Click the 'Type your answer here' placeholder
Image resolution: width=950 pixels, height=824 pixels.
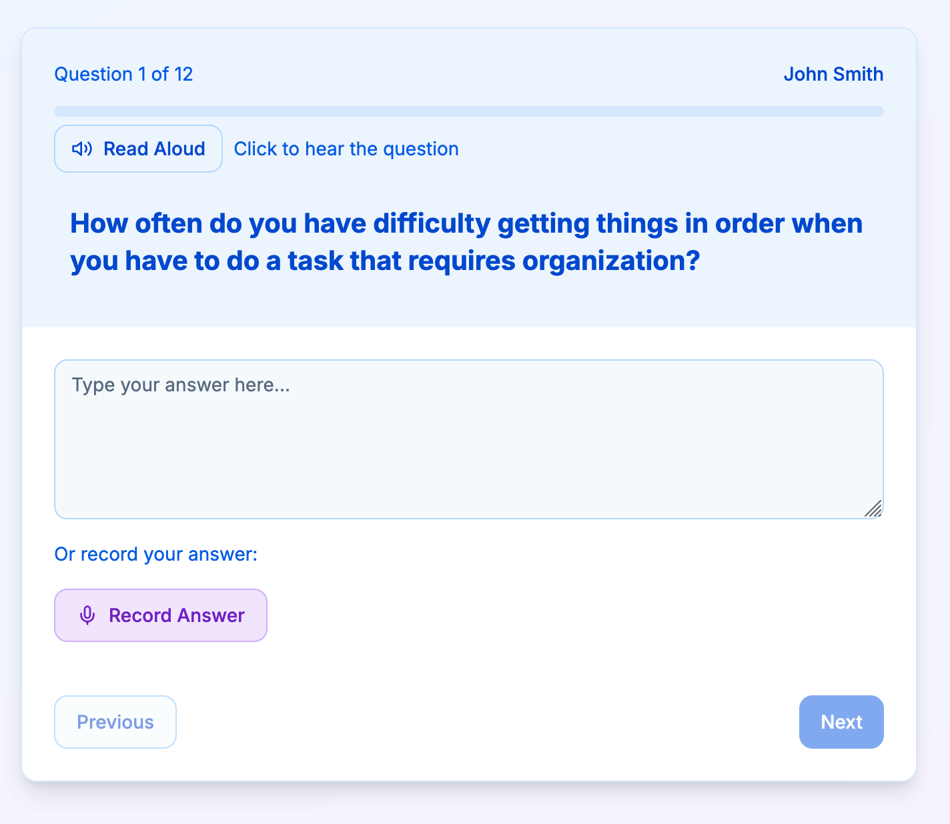click(180, 385)
